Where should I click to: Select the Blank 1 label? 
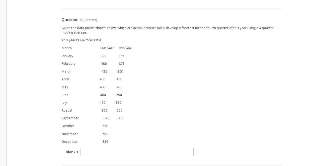coord(72,152)
